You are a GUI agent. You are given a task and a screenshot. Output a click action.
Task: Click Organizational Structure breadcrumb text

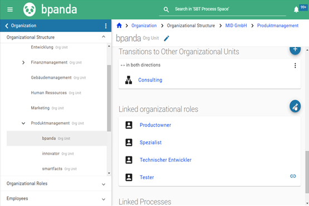pos(191,26)
